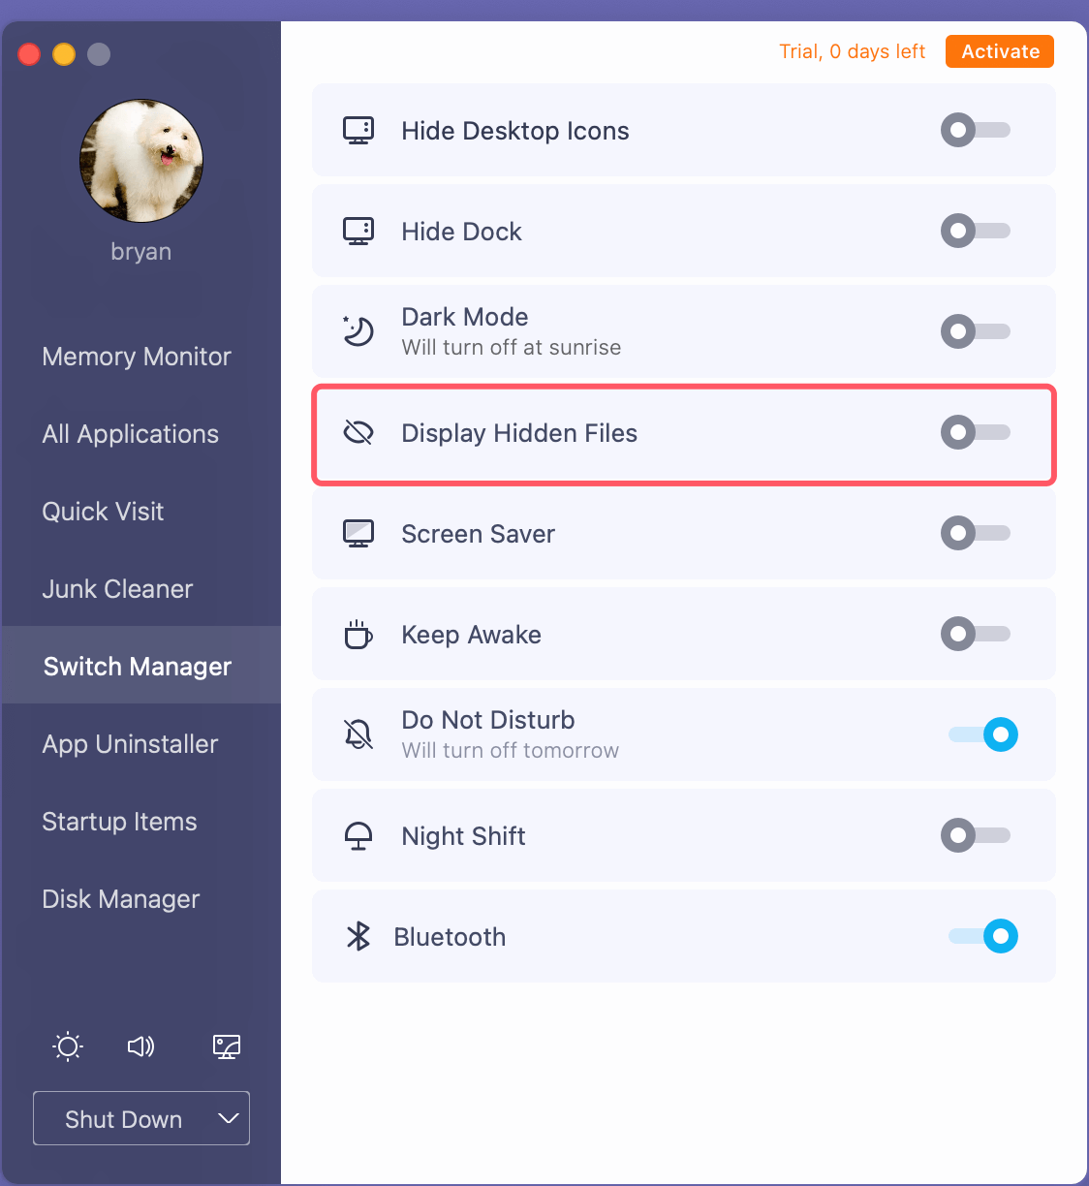
Task: Click the Shut Down button label
Action: point(123,1119)
